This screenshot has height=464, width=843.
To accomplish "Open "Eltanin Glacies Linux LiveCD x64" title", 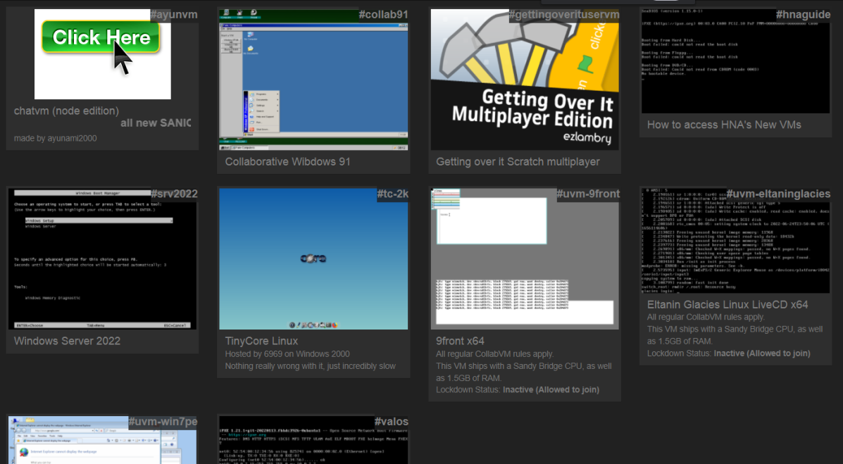I will (x=728, y=305).
